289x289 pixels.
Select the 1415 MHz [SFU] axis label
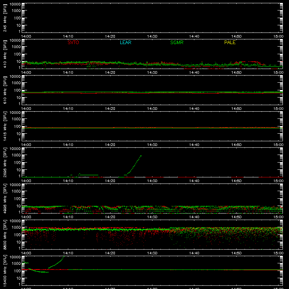tap(5, 126)
